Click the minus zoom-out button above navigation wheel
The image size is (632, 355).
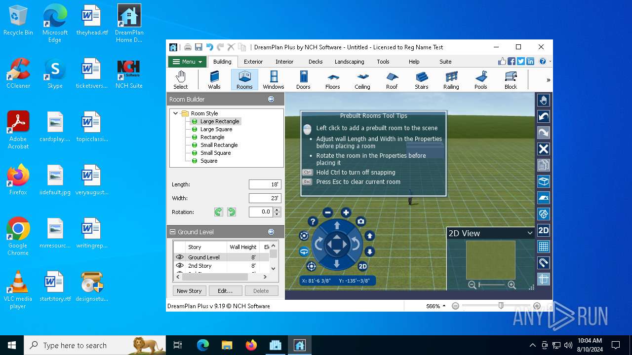(328, 213)
